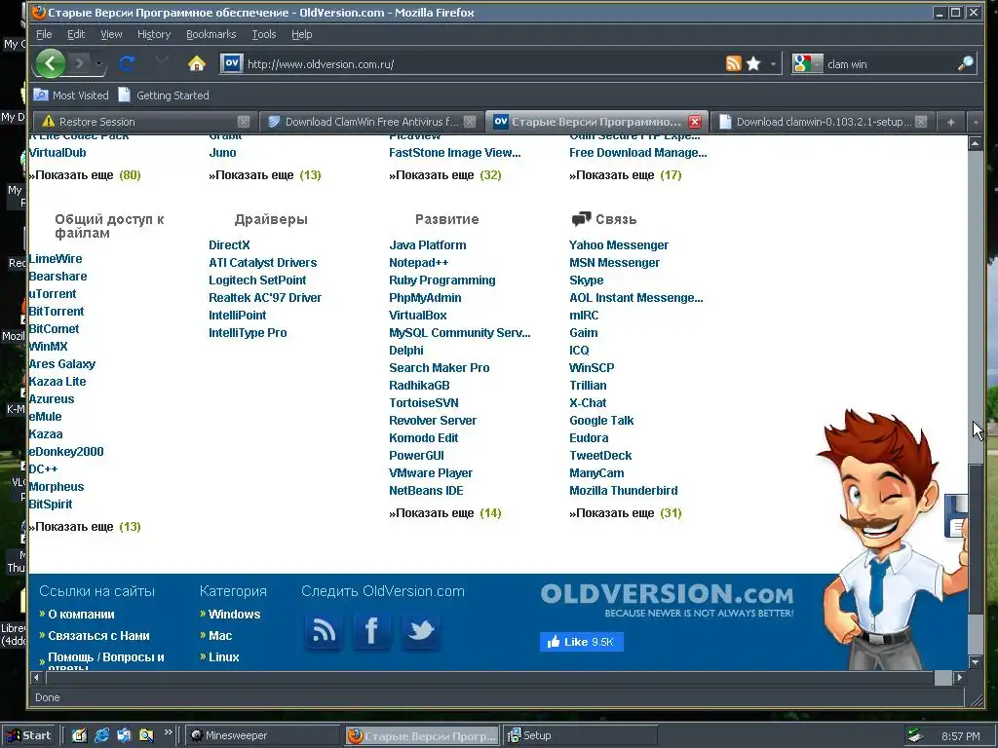Open the Tools menu
This screenshot has height=748, width=998.
click(263, 34)
